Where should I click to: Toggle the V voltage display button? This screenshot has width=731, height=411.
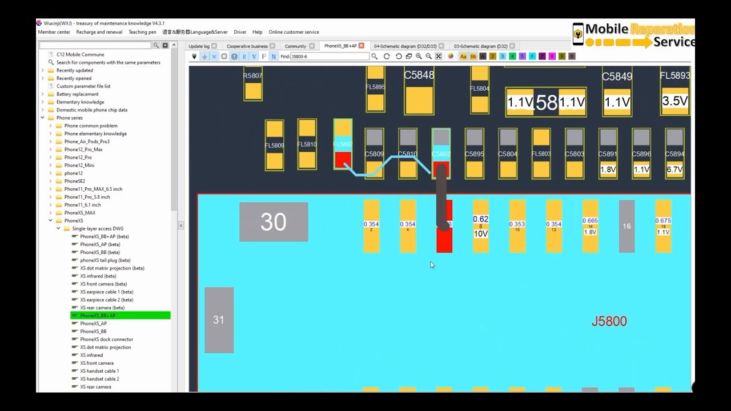[x=254, y=57]
